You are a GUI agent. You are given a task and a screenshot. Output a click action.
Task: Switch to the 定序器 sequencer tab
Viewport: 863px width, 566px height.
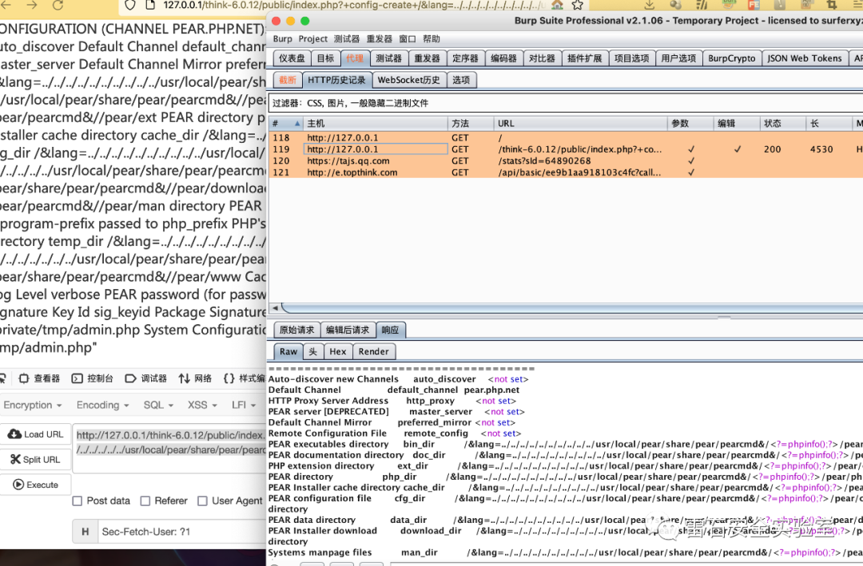tap(465, 58)
